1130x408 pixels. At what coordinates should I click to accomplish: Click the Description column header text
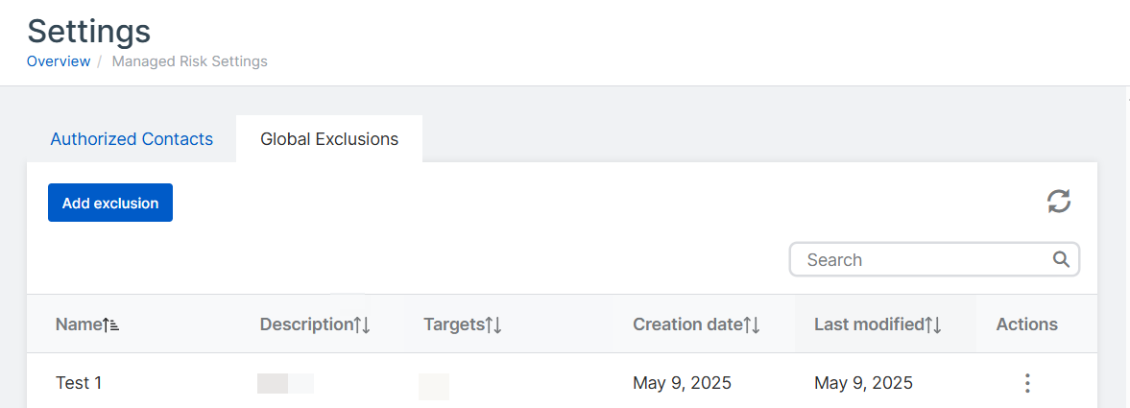pos(306,324)
